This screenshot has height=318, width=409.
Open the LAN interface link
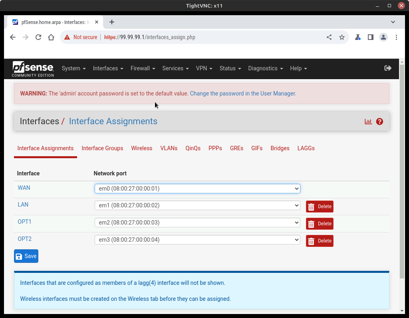tap(23, 205)
